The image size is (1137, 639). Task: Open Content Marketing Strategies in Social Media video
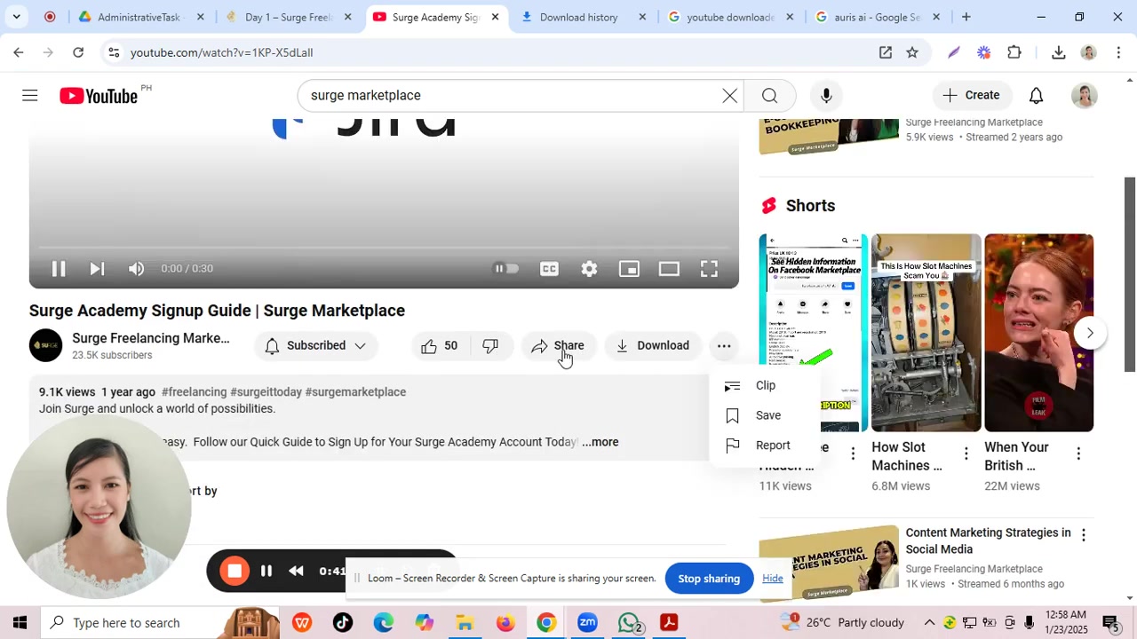[x=988, y=541]
